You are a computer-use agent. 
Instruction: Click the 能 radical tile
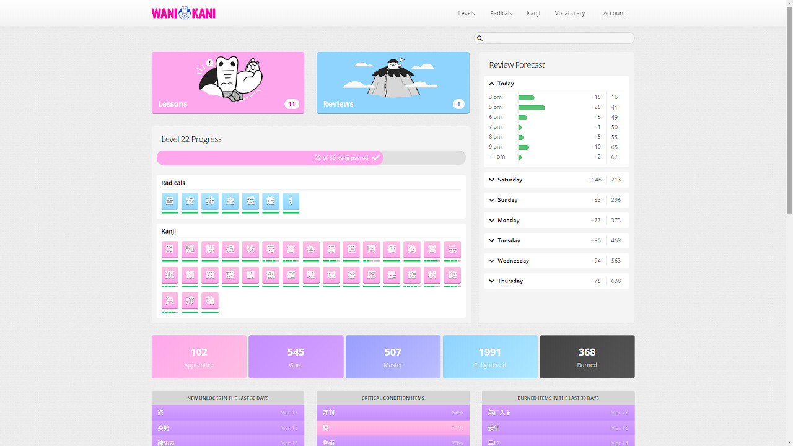pos(270,201)
